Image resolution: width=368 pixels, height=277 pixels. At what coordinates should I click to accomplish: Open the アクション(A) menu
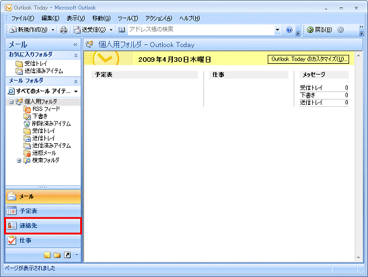click(x=159, y=18)
